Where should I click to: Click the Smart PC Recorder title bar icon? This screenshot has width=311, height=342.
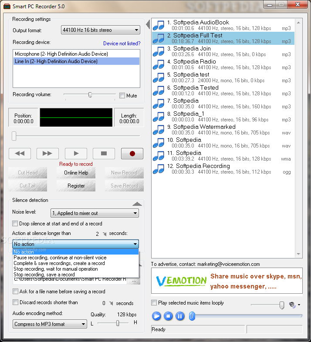[x=7, y=7]
